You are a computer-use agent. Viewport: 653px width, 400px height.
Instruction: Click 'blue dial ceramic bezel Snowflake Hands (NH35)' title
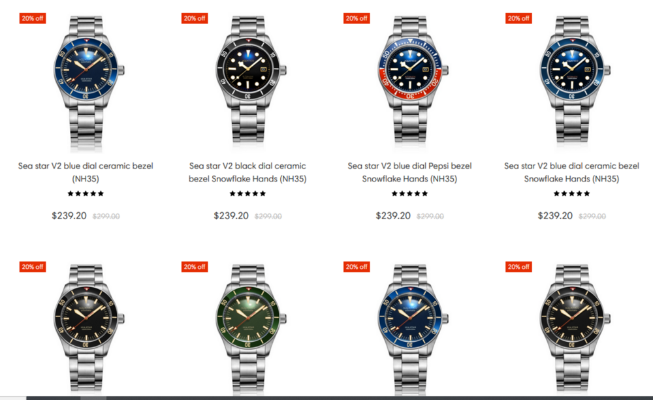571,172
